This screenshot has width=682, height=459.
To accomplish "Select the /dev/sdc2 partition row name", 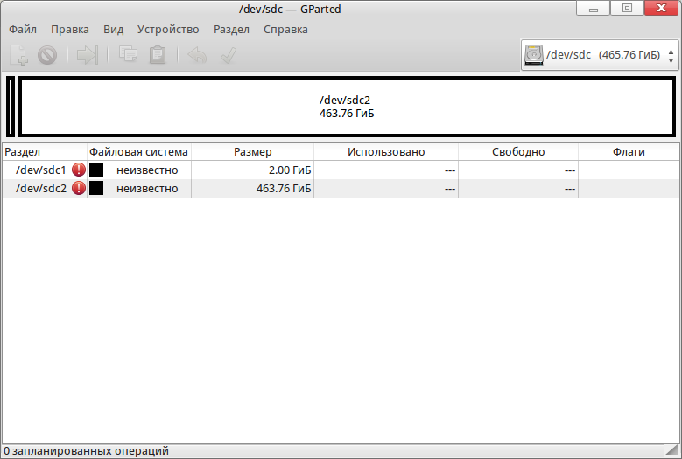I will click(x=41, y=189).
